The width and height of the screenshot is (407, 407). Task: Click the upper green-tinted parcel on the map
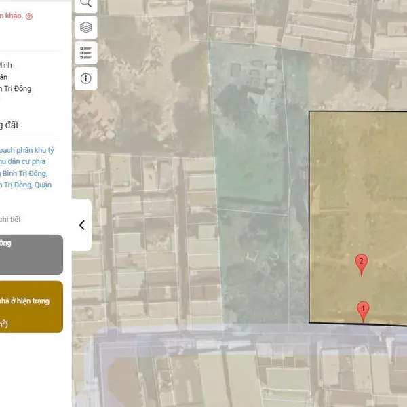click(x=251, y=122)
